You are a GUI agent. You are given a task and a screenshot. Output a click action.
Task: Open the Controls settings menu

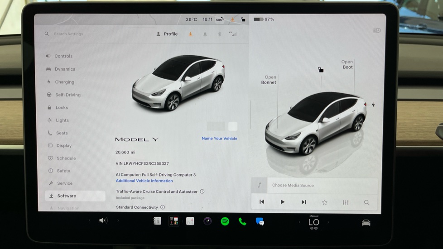[59, 56]
